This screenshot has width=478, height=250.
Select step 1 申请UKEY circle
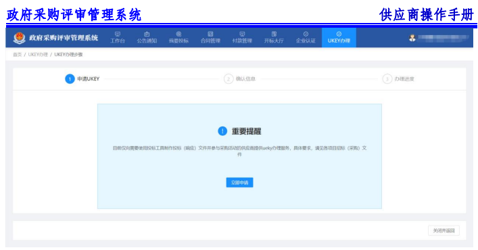point(70,79)
